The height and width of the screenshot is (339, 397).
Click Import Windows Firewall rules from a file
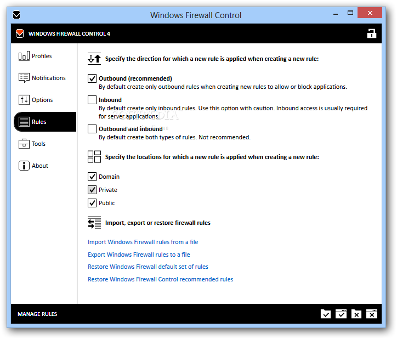(x=143, y=242)
